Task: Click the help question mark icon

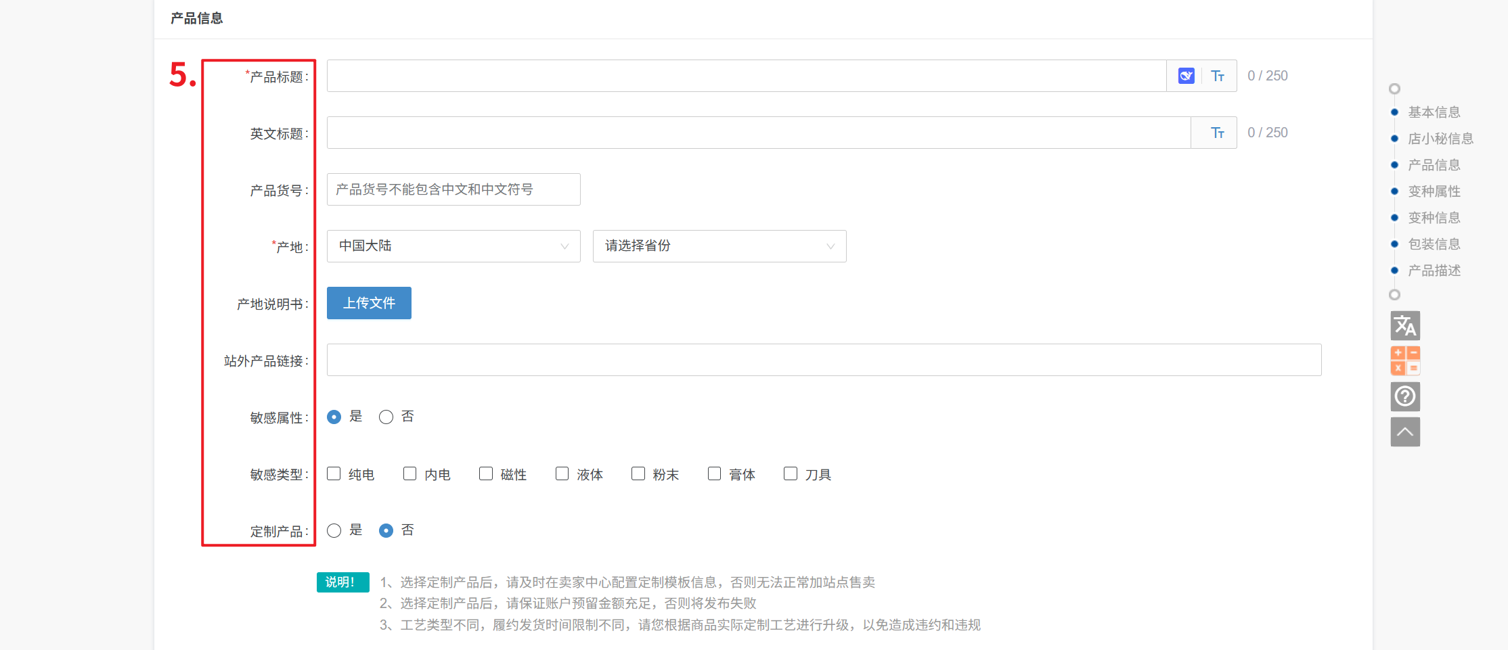Action: 1405,396
